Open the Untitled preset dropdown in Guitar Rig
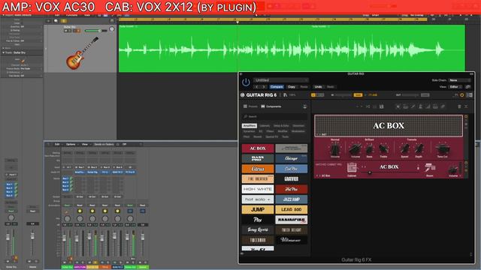Image resolution: width=481 pixels, height=270 pixels. click(280, 80)
